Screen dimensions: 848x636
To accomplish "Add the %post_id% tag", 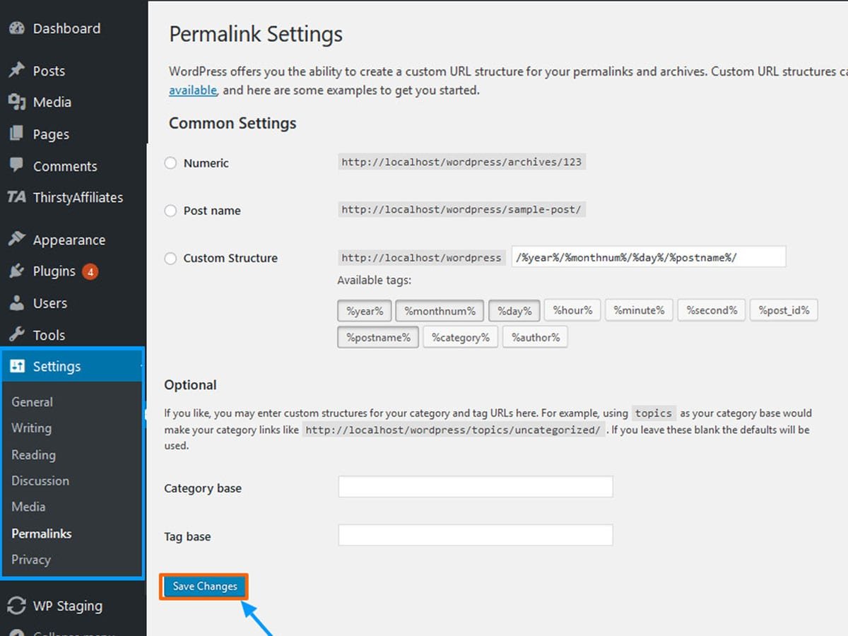I will pos(784,311).
